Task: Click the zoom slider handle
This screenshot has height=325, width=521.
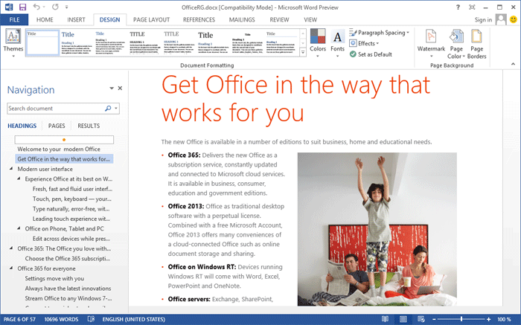Action: [461, 319]
